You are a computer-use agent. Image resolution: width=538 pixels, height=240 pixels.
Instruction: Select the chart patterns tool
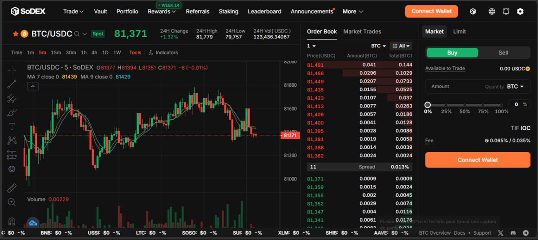pyautogui.click(x=12, y=141)
